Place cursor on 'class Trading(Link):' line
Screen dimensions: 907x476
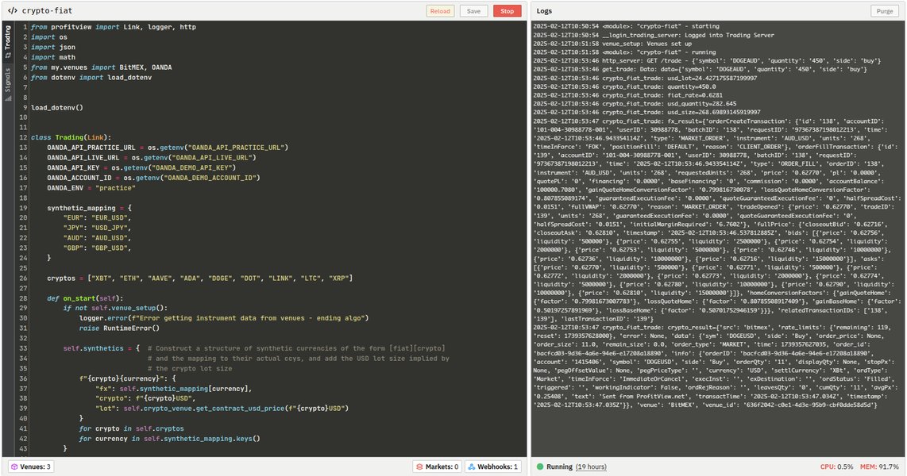(x=71, y=137)
